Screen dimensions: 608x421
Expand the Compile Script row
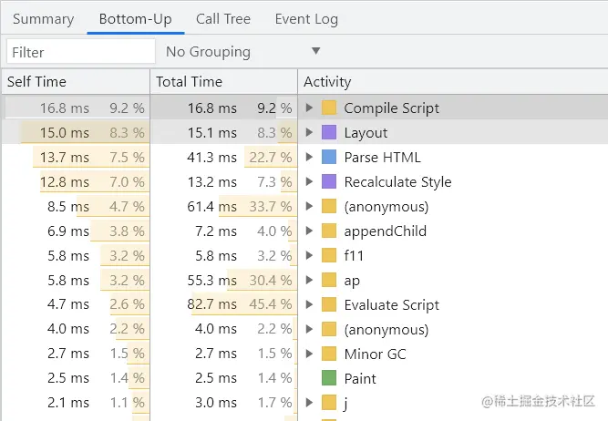(x=310, y=108)
